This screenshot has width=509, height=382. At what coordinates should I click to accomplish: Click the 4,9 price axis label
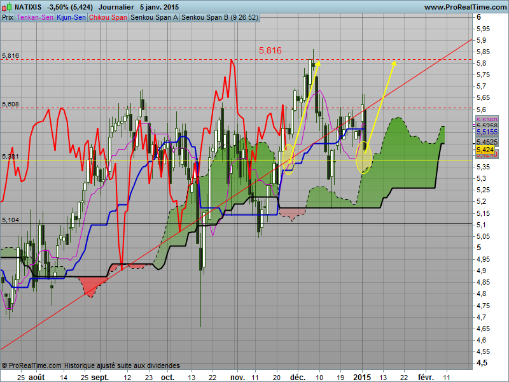click(481, 271)
